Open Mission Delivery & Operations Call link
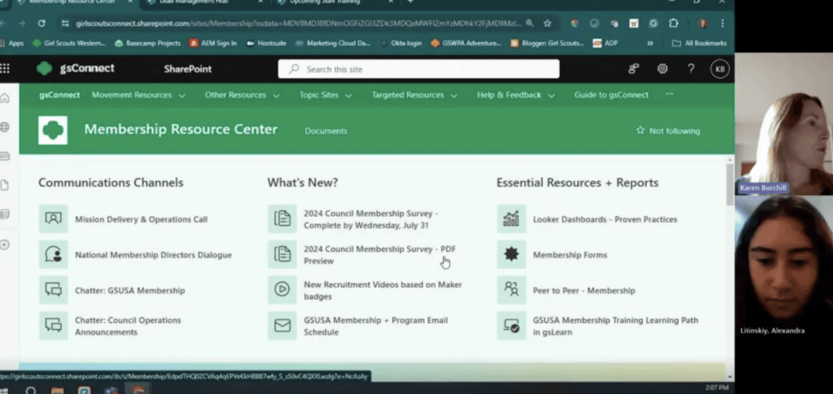This screenshot has width=833, height=394. (141, 219)
